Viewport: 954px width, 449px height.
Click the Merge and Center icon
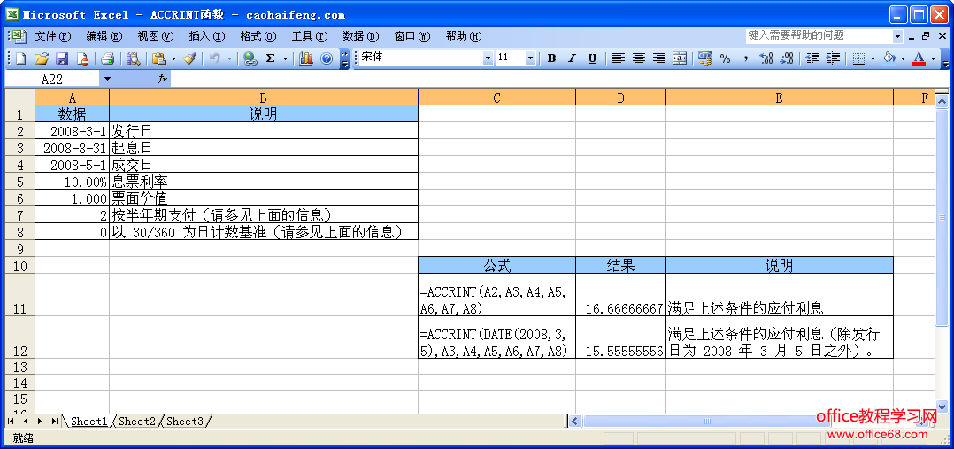[680, 58]
